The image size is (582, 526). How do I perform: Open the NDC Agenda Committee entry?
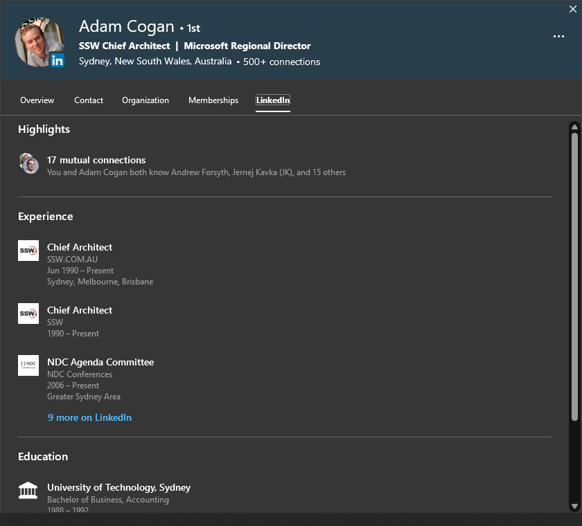coord(100,362)
